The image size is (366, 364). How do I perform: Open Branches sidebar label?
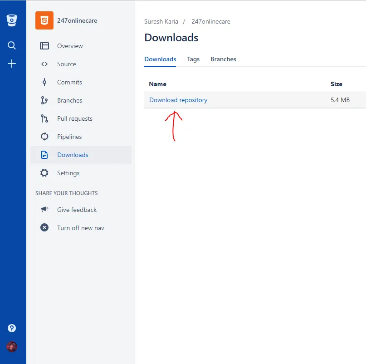(69, 100)
